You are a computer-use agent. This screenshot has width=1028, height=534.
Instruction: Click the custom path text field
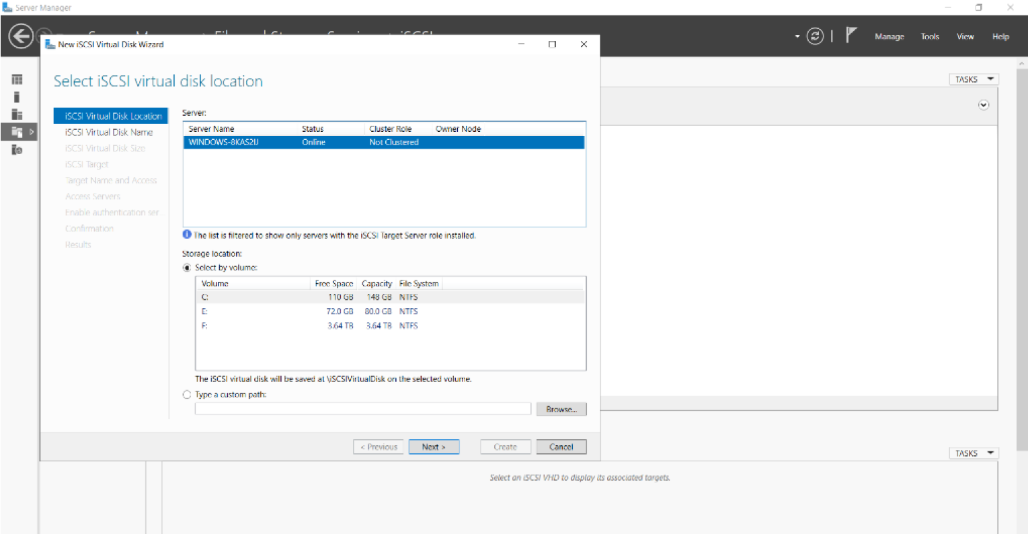coord(362,410)
